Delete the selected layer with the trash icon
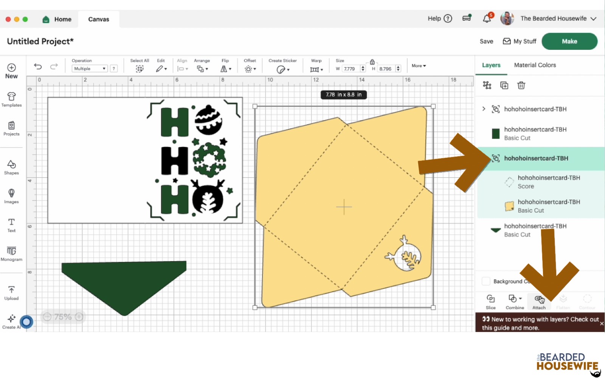The width and height of the screenshot is (605, 384). (521, 85)
